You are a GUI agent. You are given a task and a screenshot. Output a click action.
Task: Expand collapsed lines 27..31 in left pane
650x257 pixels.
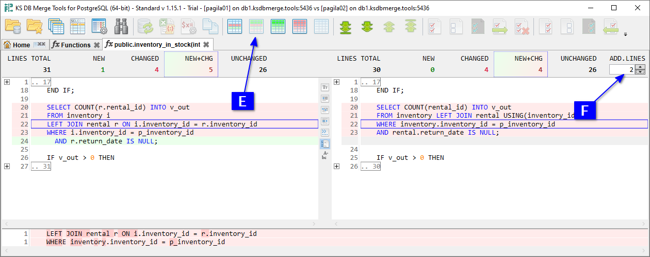coord(7,166)
